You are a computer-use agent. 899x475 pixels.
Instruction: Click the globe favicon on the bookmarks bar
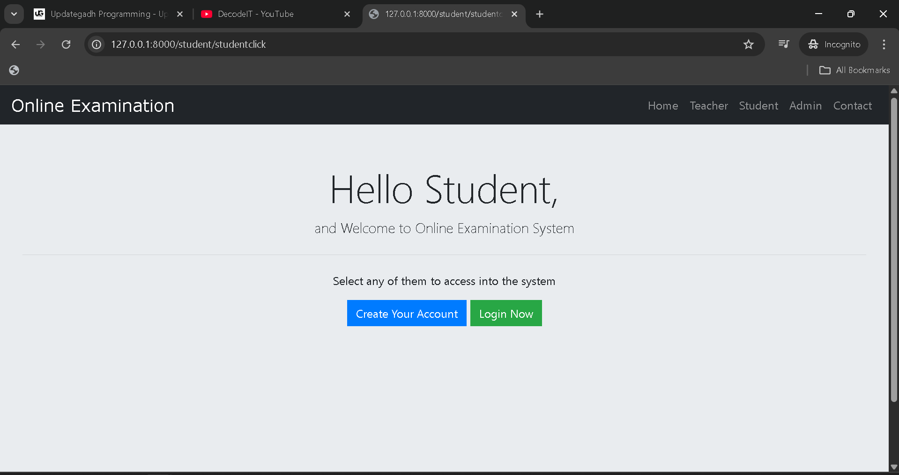(14, 70)
